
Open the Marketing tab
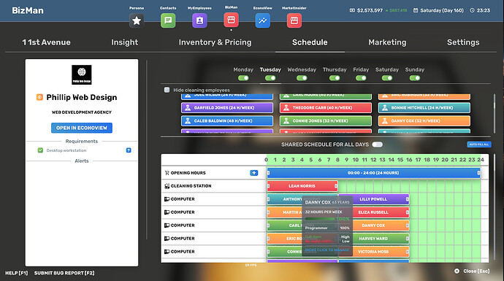(x=387, y=42)
